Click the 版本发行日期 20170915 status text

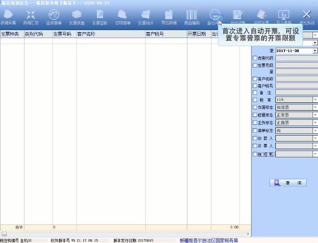(133, 241)
